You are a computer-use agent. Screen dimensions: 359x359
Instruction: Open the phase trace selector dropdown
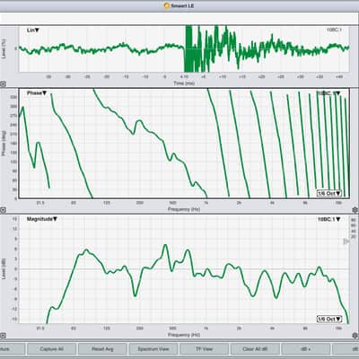pyautogui.click(x=329, y=93)
